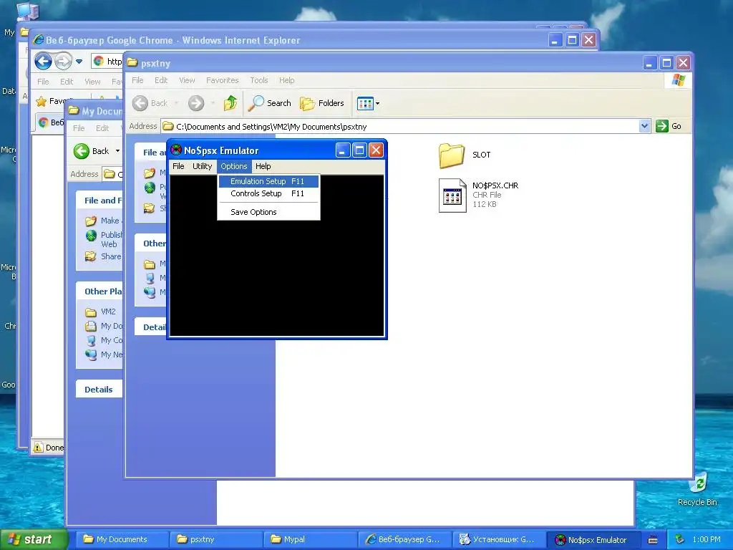Click the Go button beside the address bar
This screenshot has height=550, width=733.
[669, 126]
